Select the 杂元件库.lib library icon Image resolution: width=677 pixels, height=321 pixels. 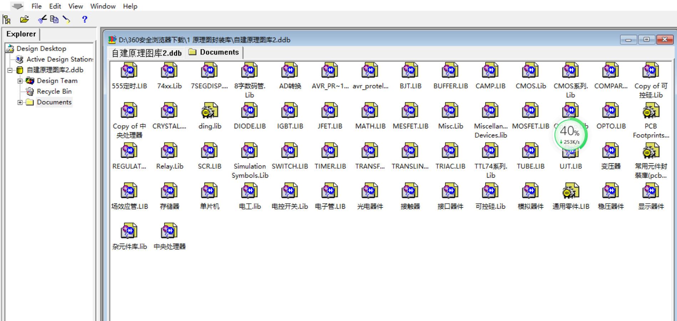[129, 231]
